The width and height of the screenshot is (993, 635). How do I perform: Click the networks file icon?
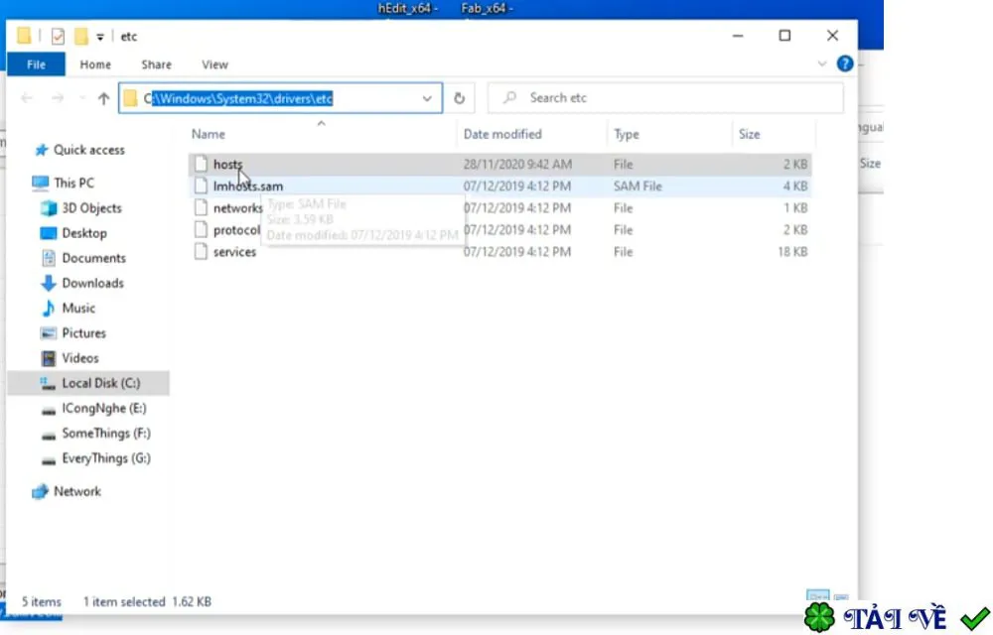[x=201, y=207]
